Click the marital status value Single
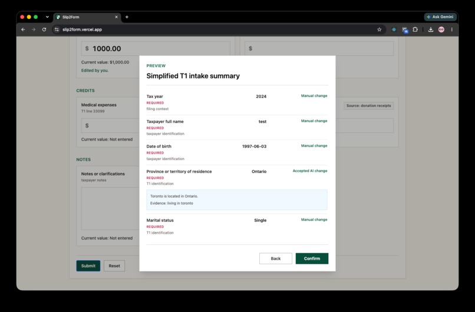Image resolution: width=475 pixels, height=312 pixels. click(x=260, y=220)
